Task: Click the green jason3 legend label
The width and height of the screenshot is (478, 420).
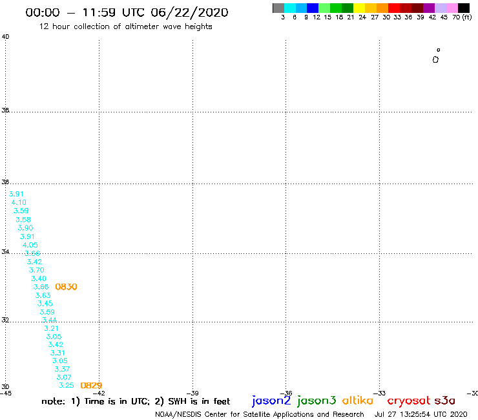Action: [317, 401]
